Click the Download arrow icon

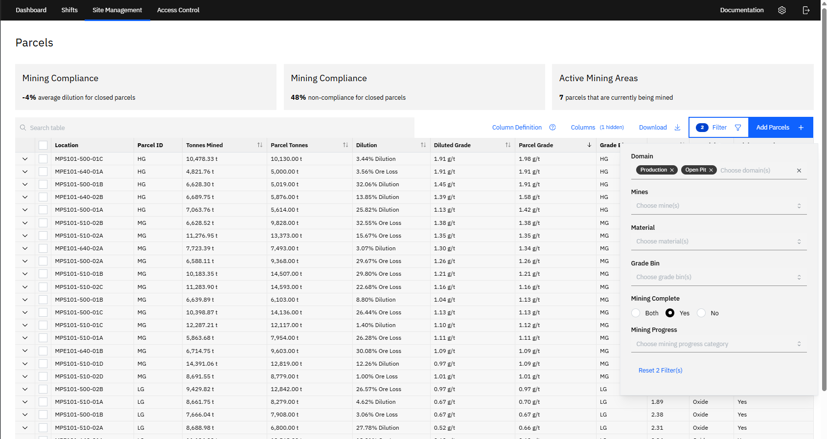[677, 128]
